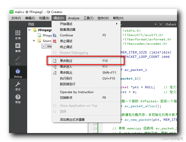This screenshot has height=142, width=186.
Task: Click the FFmpegC project folder icon
Action: coord(35,30)
